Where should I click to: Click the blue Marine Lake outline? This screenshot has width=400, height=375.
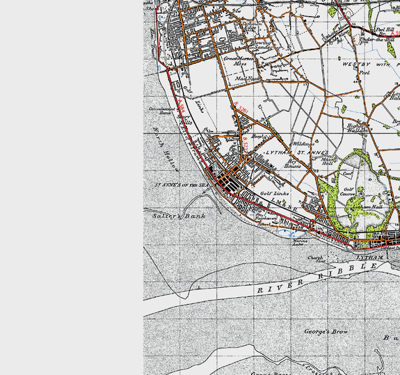click(291, 233)
